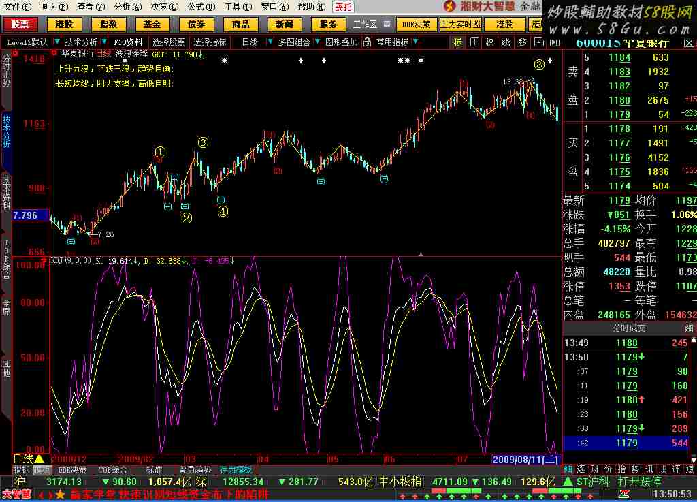Viewport: 697px width, 502px height.
Task: Click the 标 chart toolbar icon
Action: click(x=458, y=42)
